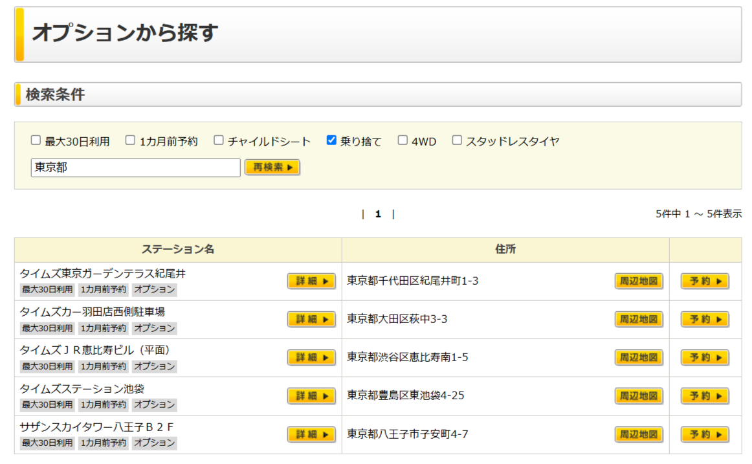Show 周辺地図 for 豊島区東池袋4-25
The width and height of the screenshot is (752, 464).
[x=639, y=396]
